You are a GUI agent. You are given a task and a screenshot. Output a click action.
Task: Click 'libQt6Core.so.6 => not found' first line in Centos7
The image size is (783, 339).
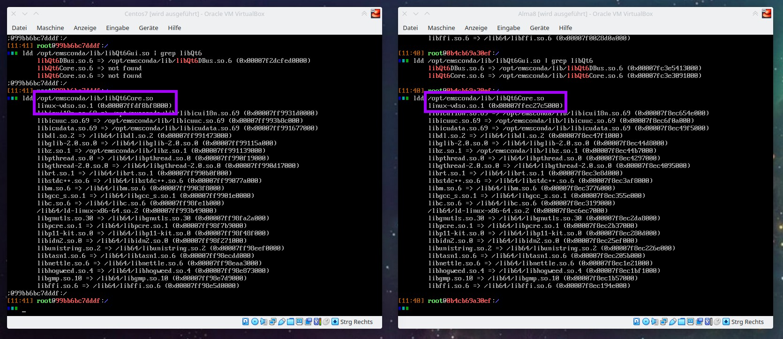click(x=90, y=68)
